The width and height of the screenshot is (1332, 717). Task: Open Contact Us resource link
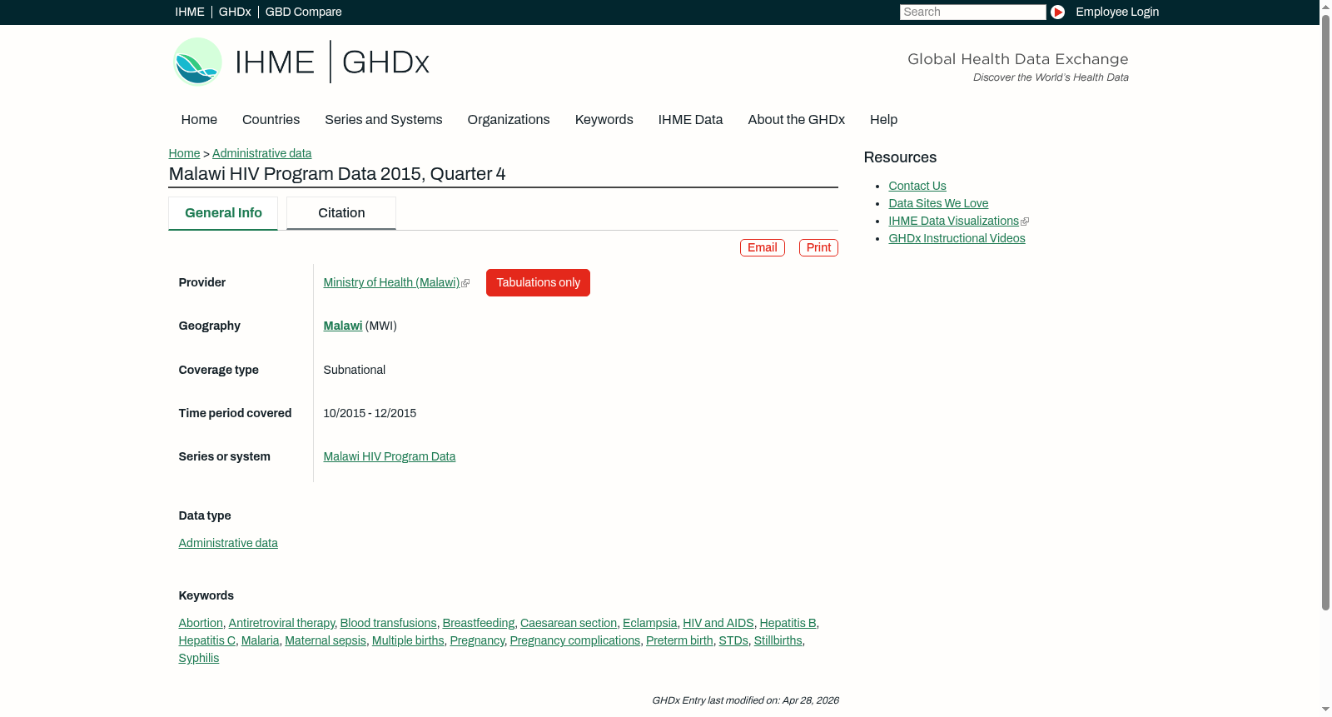(917, 186)
